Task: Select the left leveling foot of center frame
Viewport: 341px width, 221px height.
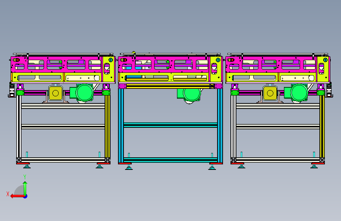Action: (x=129, y=167)
